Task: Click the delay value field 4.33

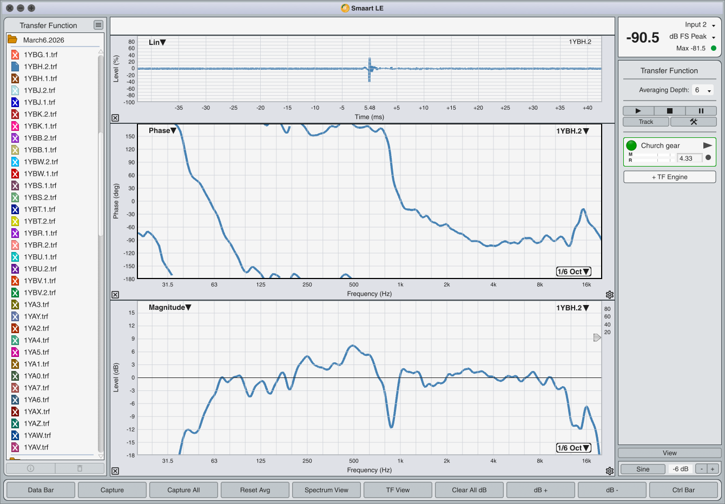Action: click(690, 158)
